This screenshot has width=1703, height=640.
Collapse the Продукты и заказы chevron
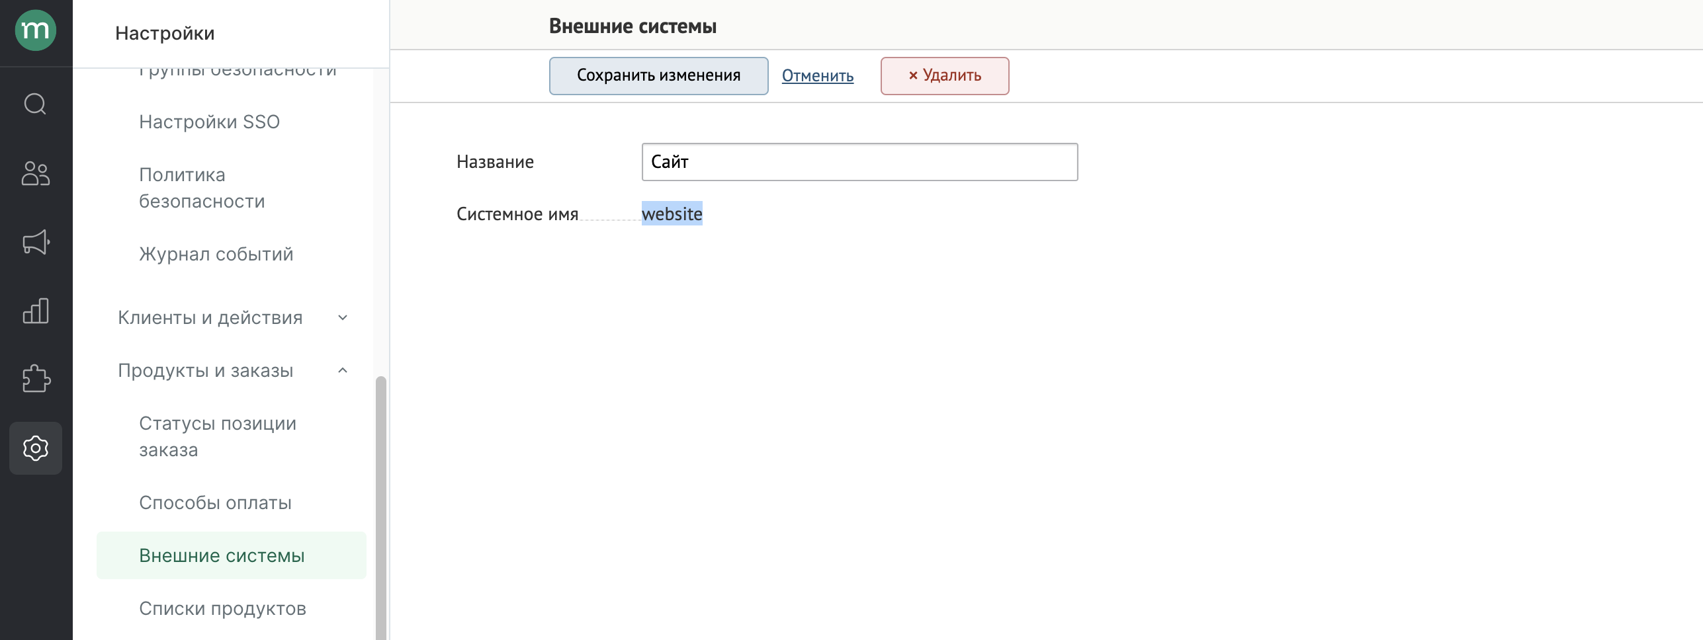(343, 371)
